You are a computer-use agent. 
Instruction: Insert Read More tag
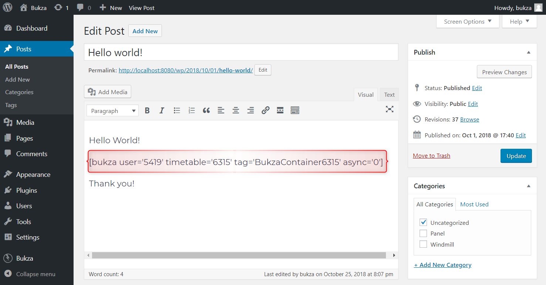(x=280, y=110)
